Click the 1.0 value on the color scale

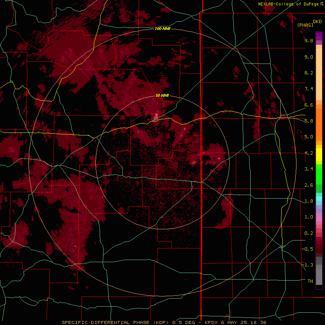tap(309, 217)
